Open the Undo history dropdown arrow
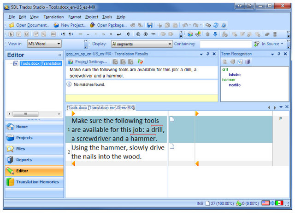The height and width of the screenshot is (213, 295). coord(190,25)
